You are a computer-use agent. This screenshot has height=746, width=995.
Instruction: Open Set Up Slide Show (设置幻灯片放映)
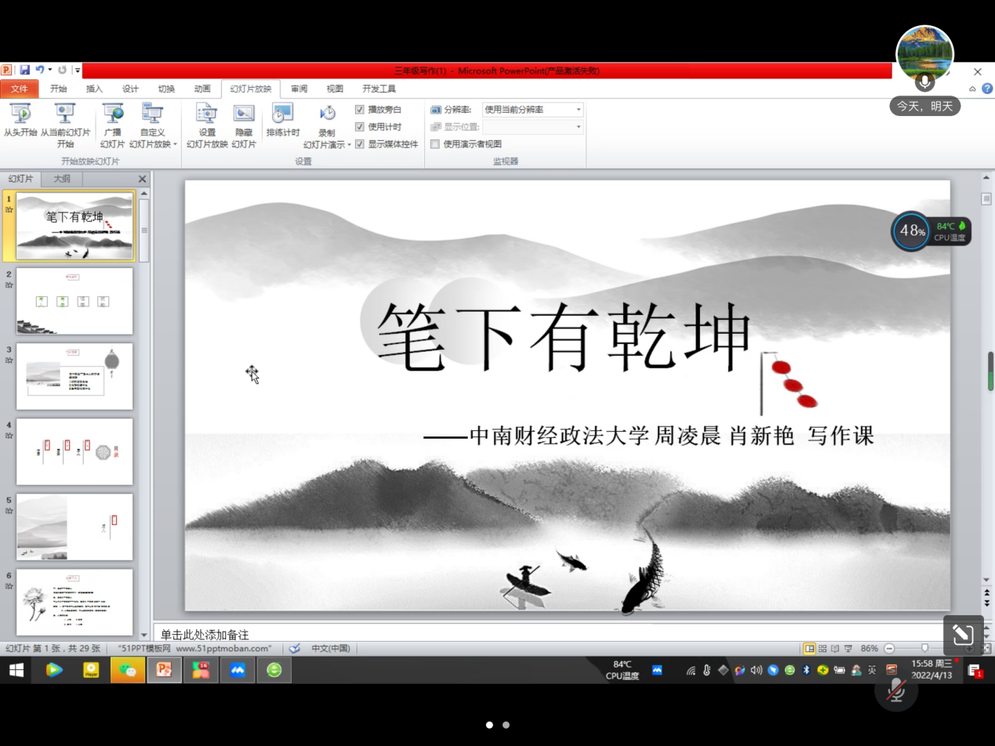point(206,114)
